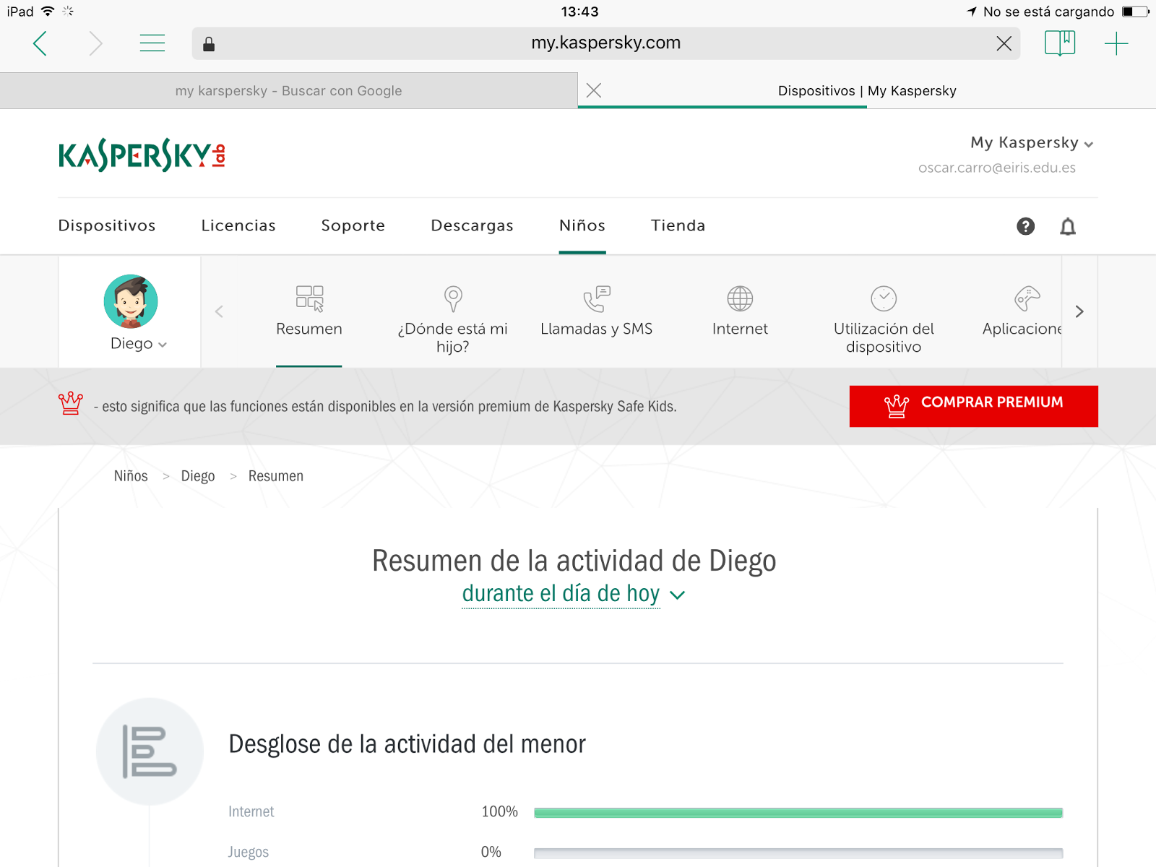Viewport: 1156px width, 867px height.
Task: Open the notifications bell icon
Action: 1068,227
